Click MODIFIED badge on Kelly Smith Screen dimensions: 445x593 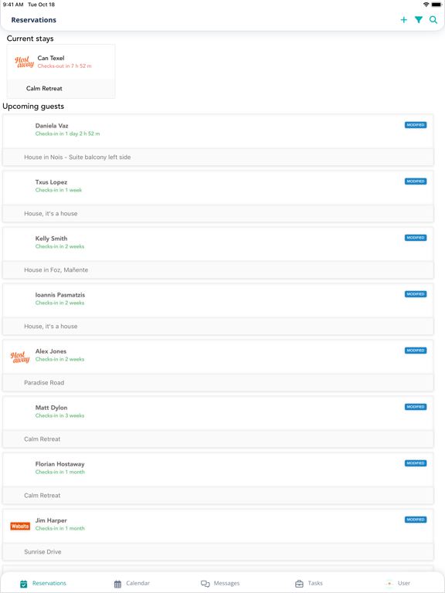coord(416,238)
